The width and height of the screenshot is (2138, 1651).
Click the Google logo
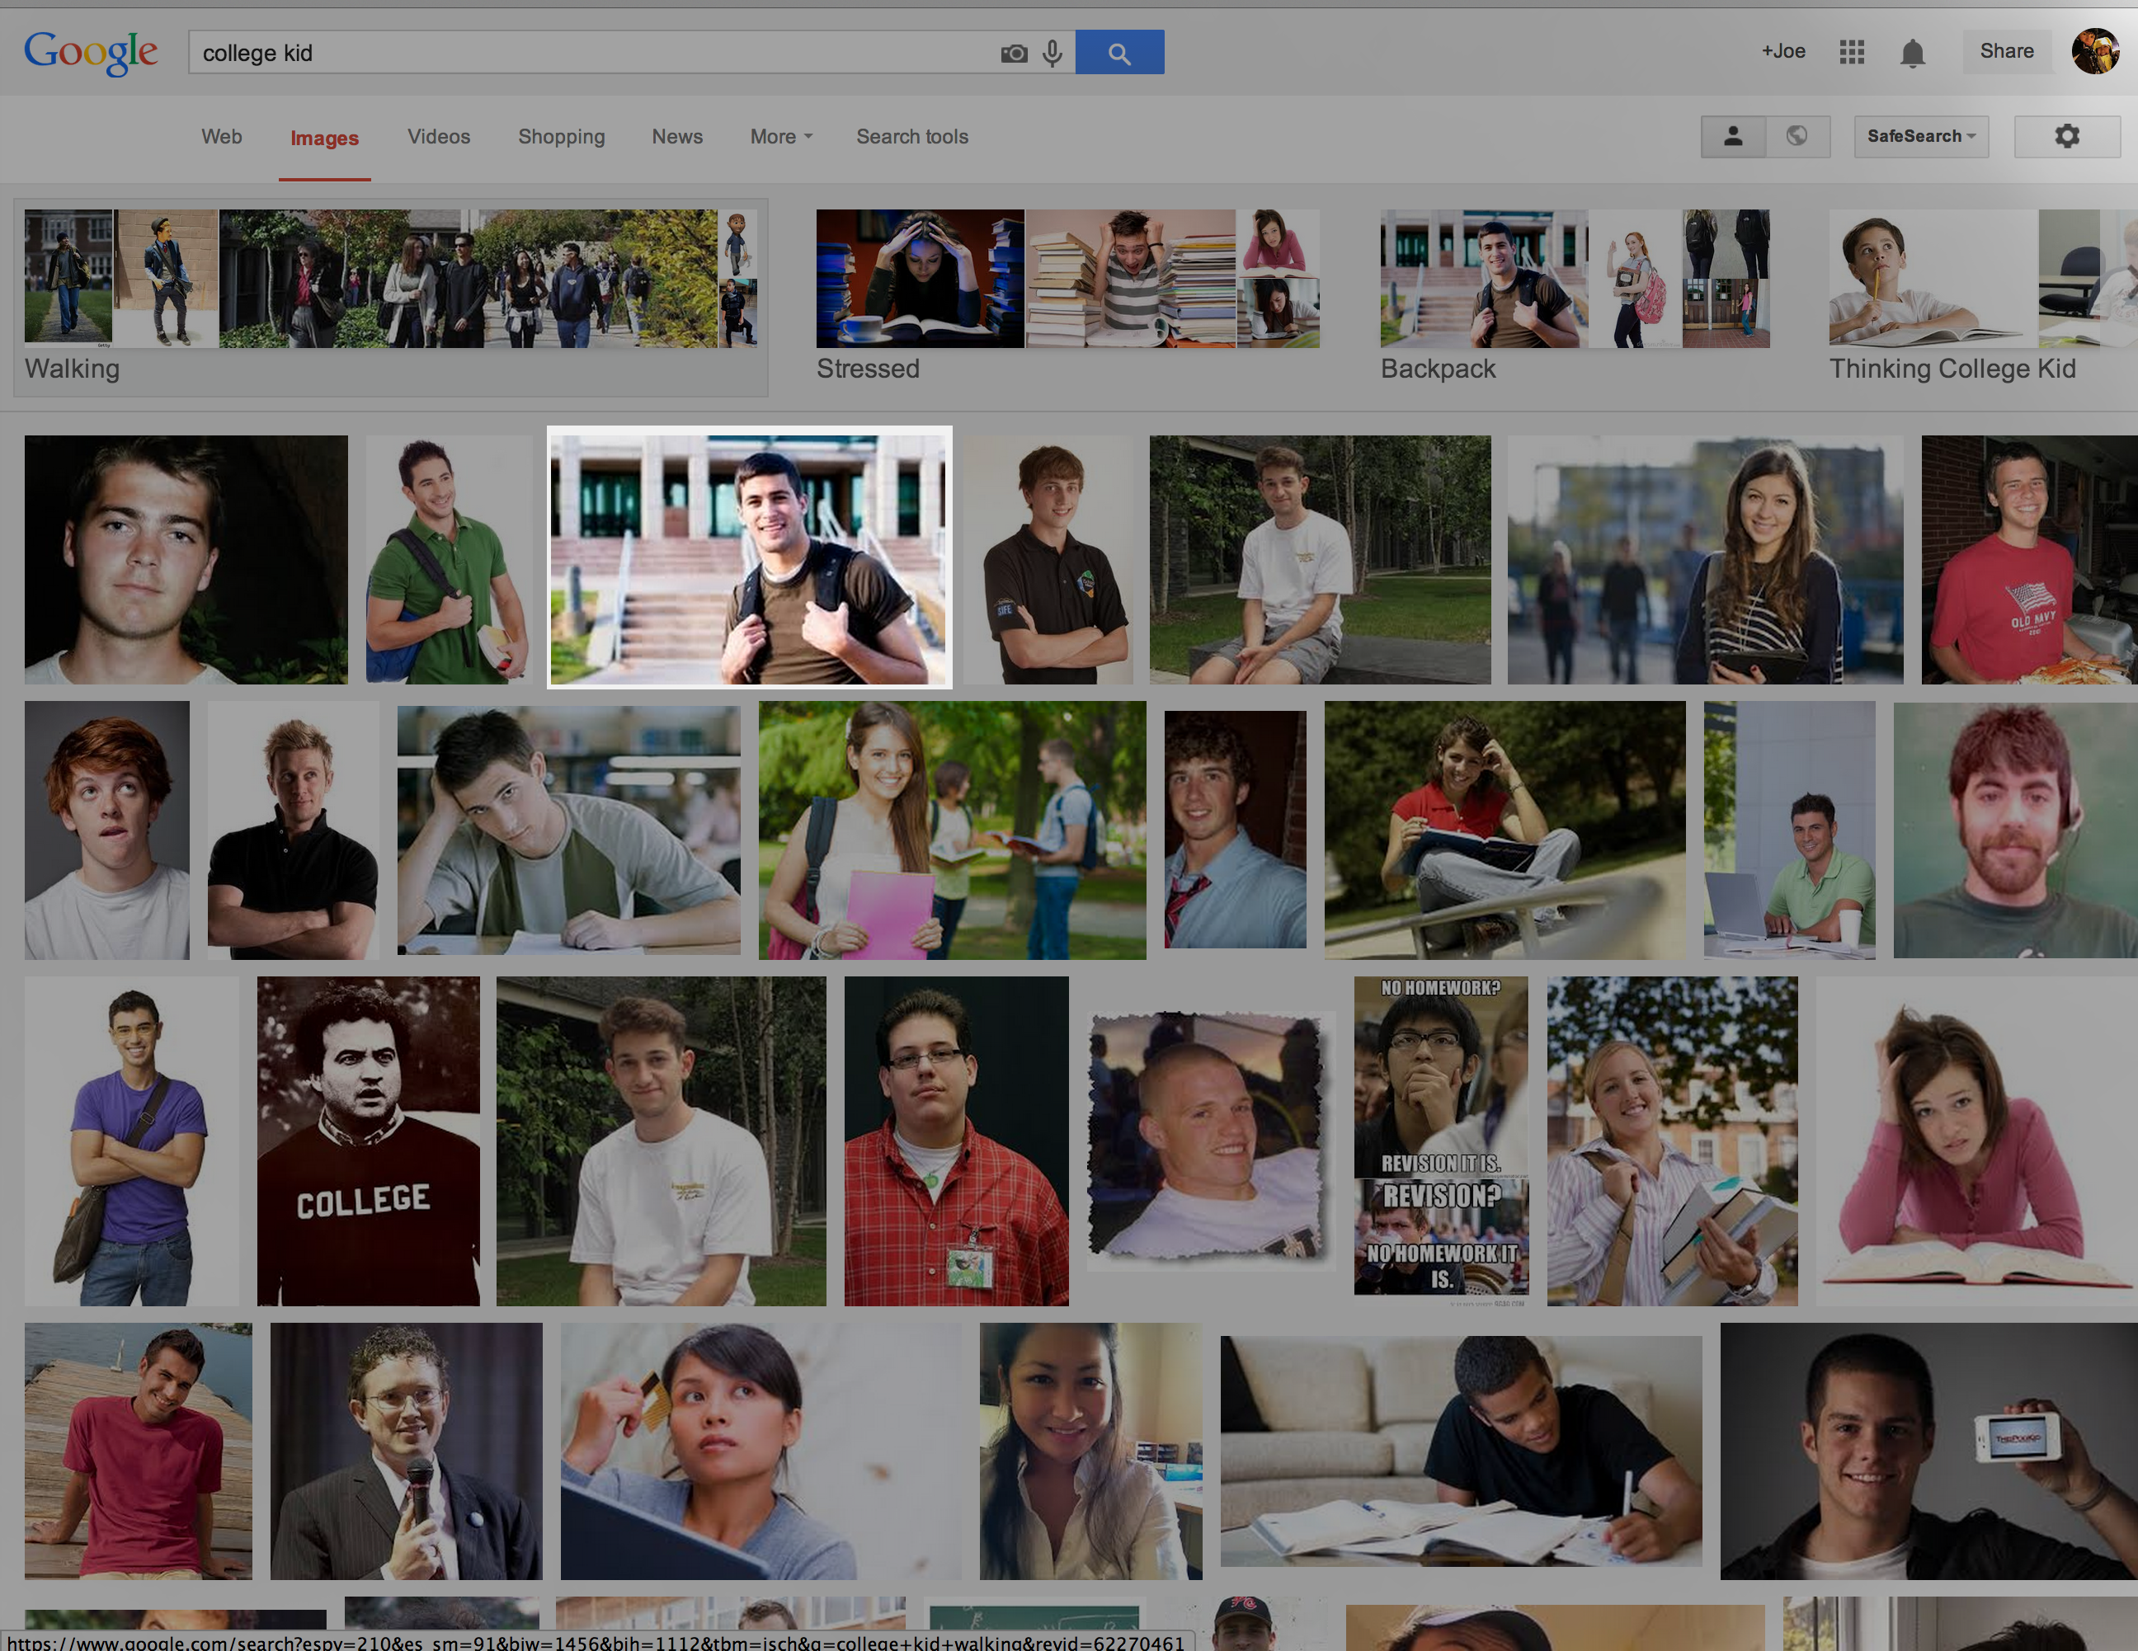(90, 52)
